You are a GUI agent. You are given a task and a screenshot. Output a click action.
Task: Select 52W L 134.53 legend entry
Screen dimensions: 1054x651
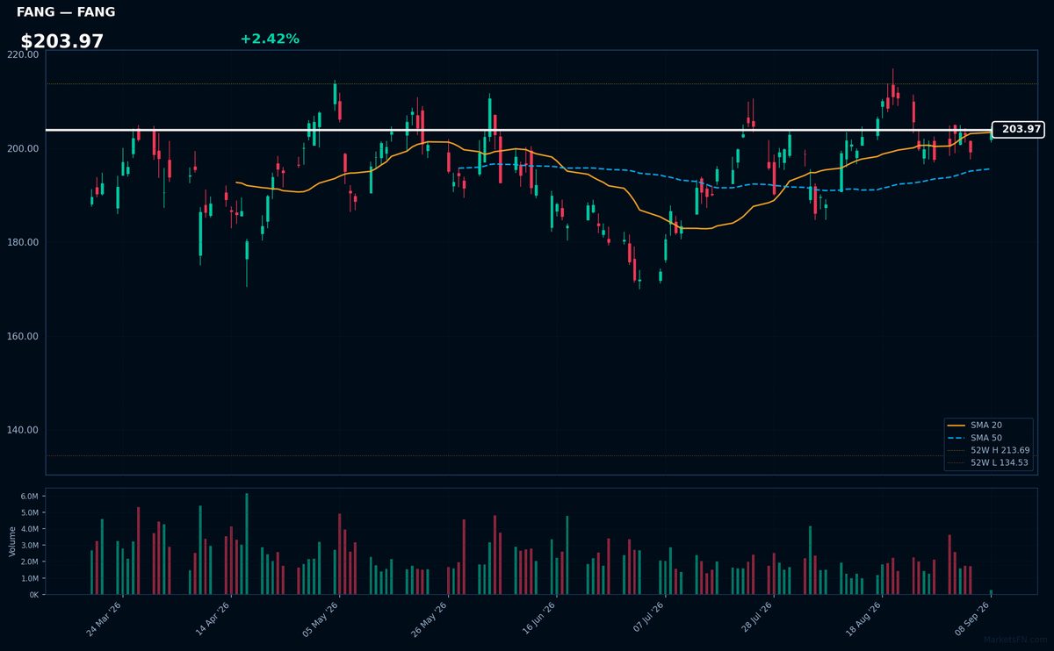pyautogui.click(x=988, y=462)
